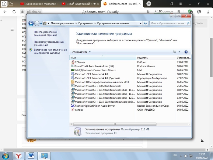The width and height of the screenshot is (213, 160).
Task: Select Visual C++ 2015-2019 Redistributable row
Action: pyautogui.click(x=130, y=101)
